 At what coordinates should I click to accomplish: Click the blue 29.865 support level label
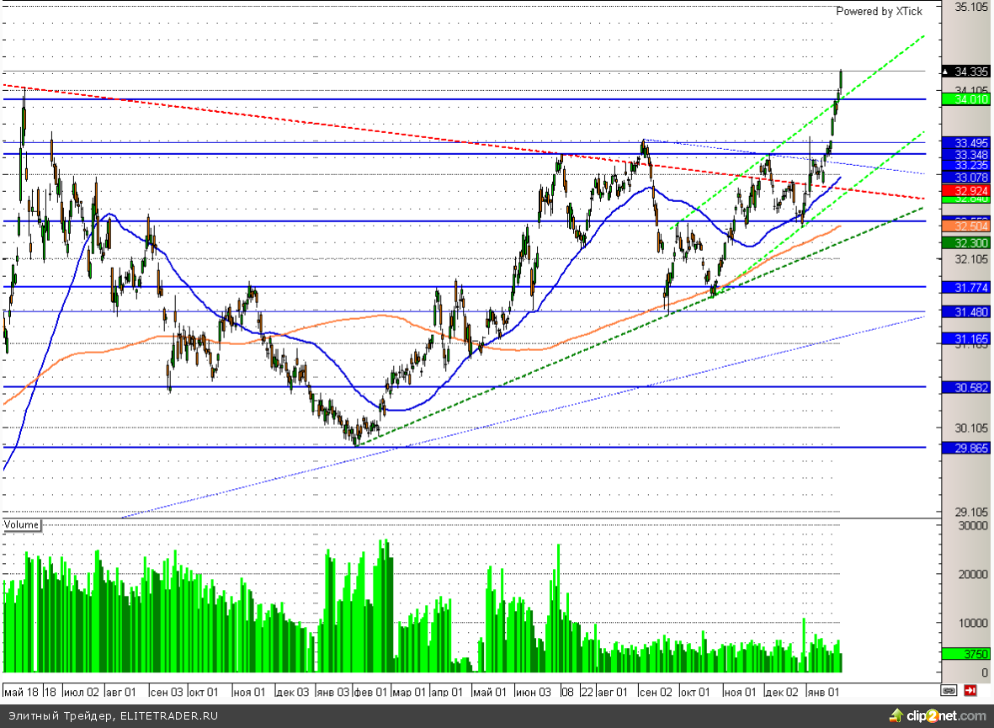(x=965, y=448)
